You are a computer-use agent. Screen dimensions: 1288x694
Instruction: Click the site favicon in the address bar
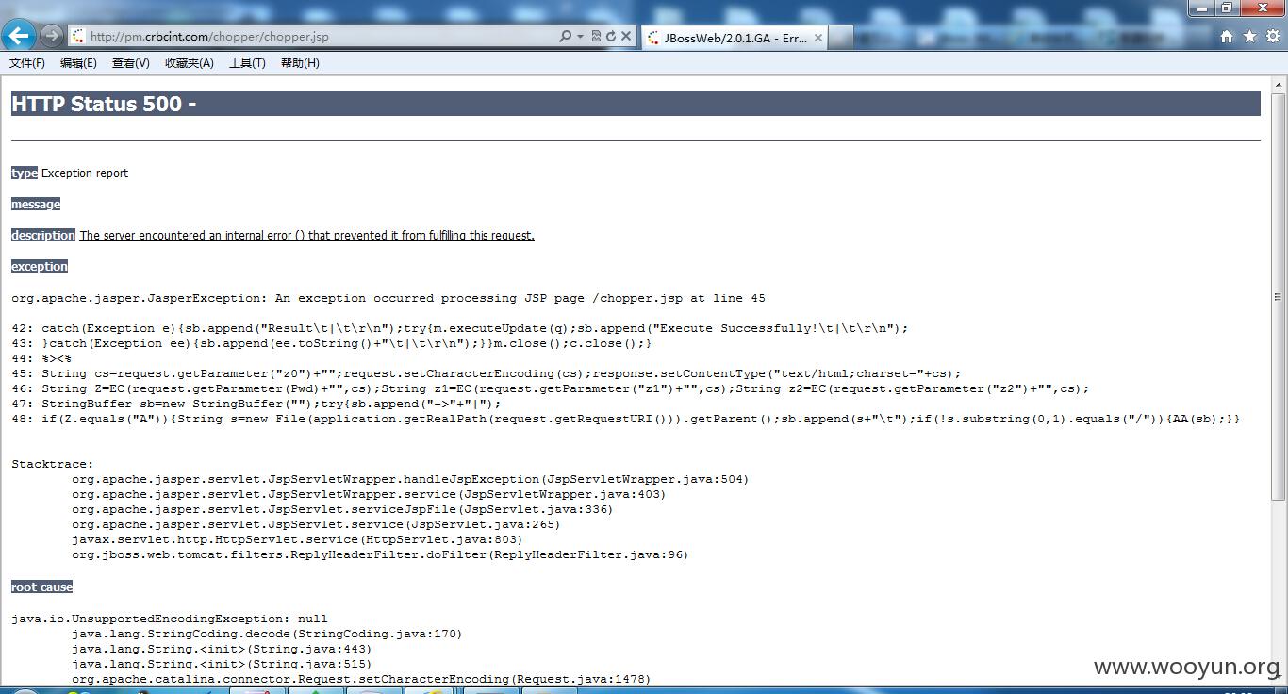tap(77, 37)
